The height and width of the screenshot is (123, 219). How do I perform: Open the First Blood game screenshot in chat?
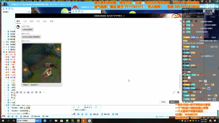point(42,63)
